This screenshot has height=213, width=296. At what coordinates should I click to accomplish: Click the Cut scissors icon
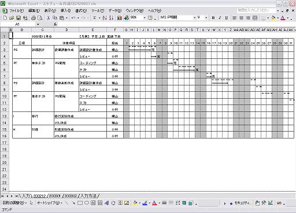(49, 18)
